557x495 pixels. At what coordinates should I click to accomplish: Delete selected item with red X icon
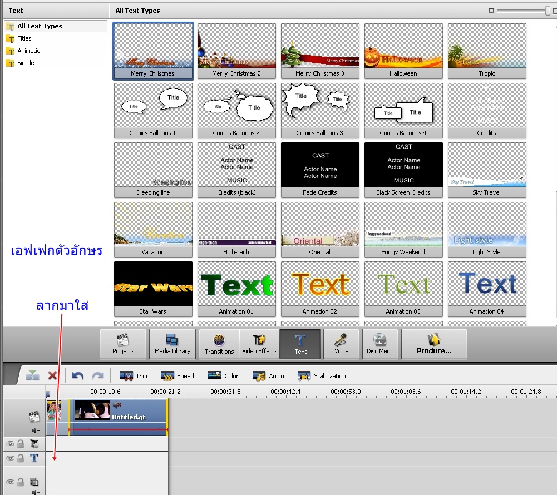point(52,375)
